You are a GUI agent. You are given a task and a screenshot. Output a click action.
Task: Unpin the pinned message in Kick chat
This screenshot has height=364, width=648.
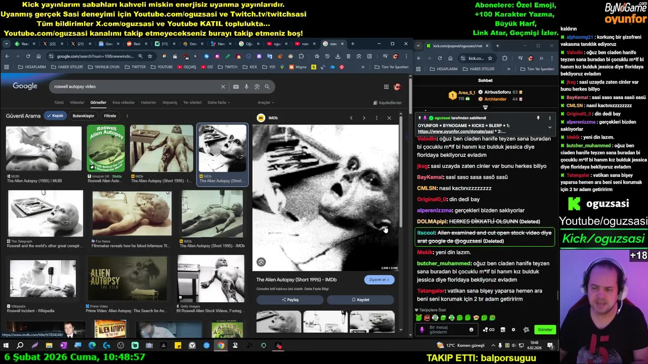(538, 118)
